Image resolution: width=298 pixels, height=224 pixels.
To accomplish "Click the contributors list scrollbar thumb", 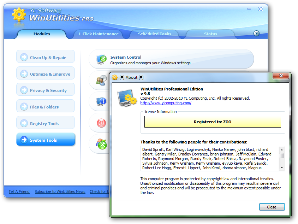I will pyautogui.click(x=282, y=155).
